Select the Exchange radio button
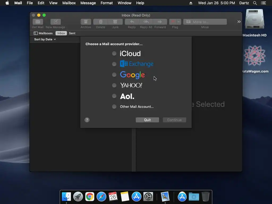272x204 pixels. click(x=114, y=64)
